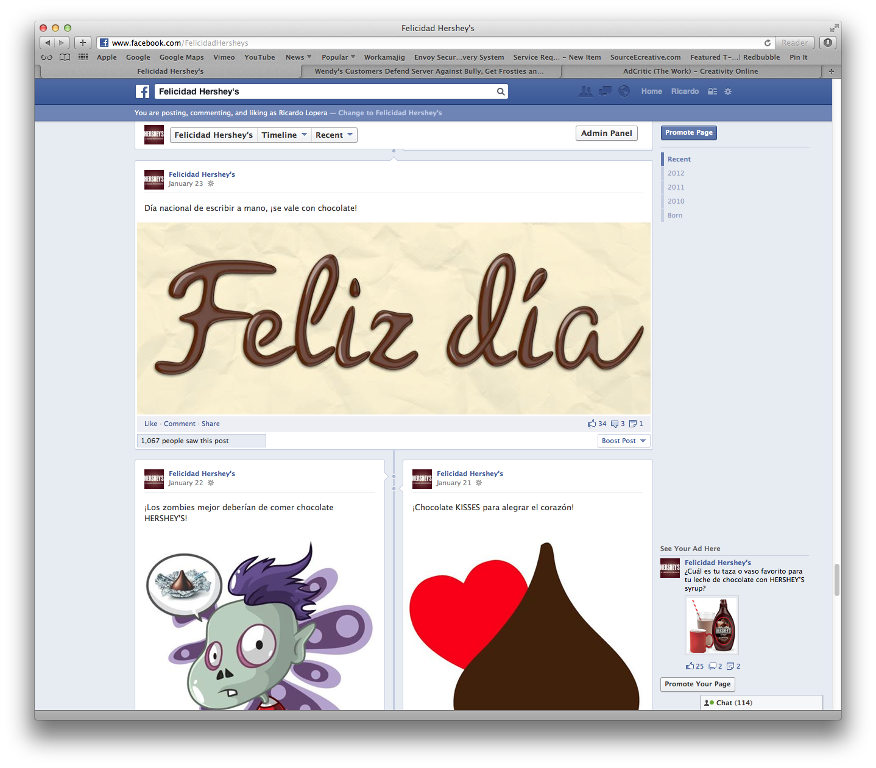The height and width of the screenshot is (768, 876).
Task: Open privacy shortcuts icon next to Ricardo
Action: [x=712, y=91]
